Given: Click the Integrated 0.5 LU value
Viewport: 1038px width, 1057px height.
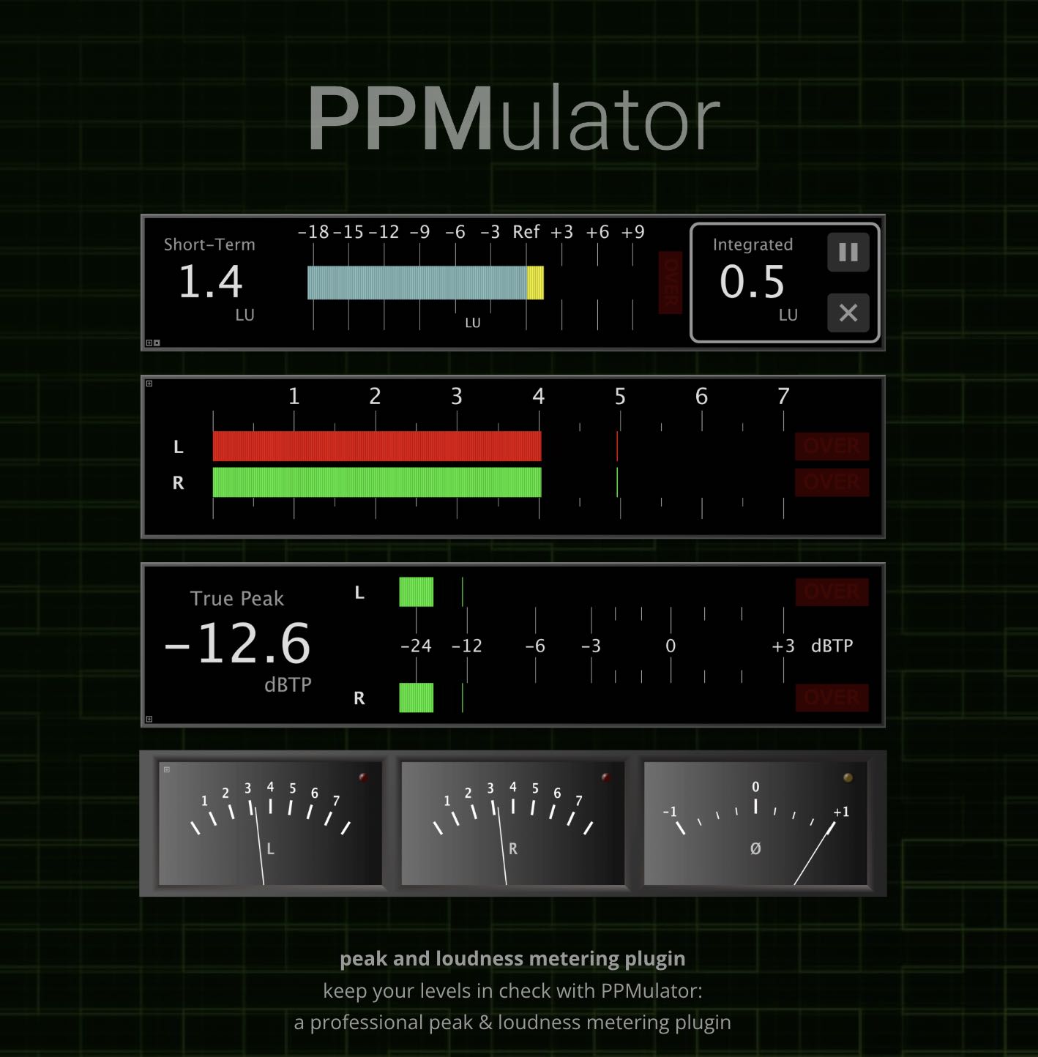Looking at the screenshot, I should (752, 282).
